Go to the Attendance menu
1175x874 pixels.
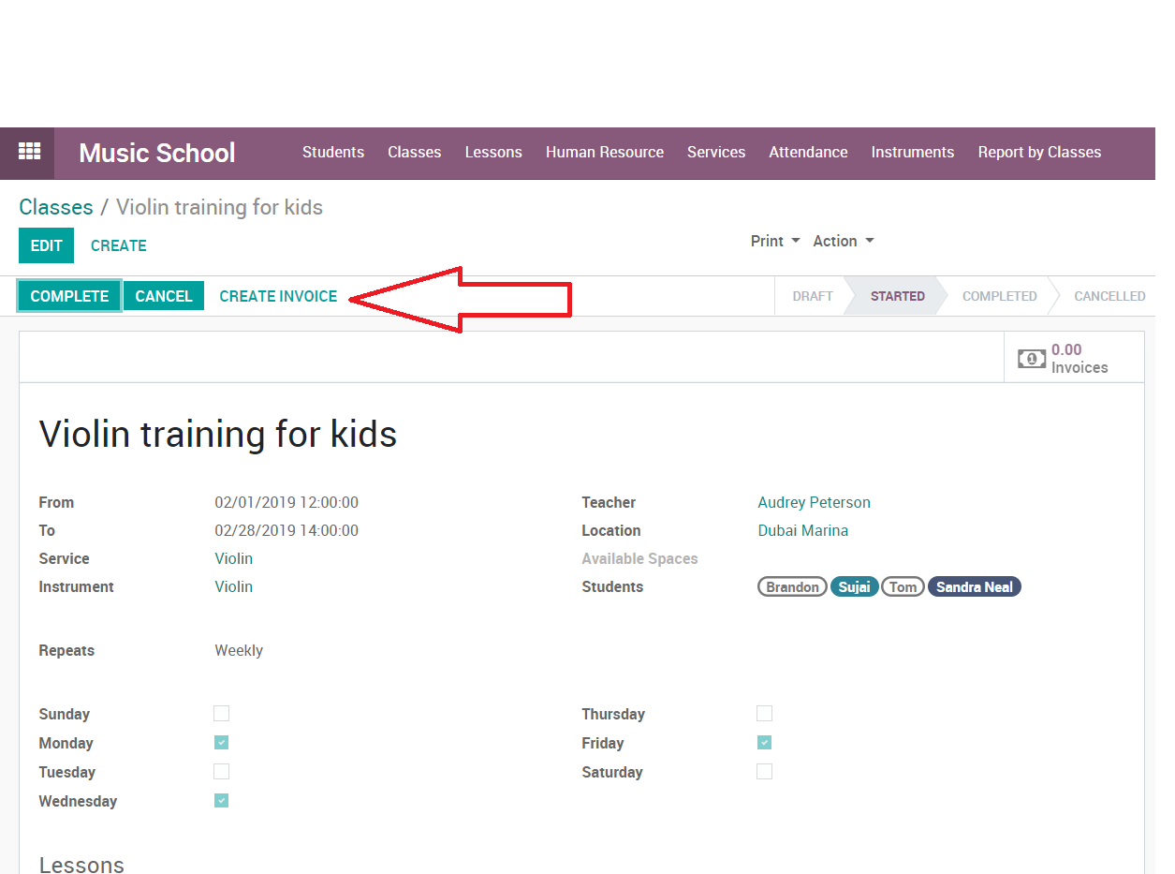tap(808, 152)
